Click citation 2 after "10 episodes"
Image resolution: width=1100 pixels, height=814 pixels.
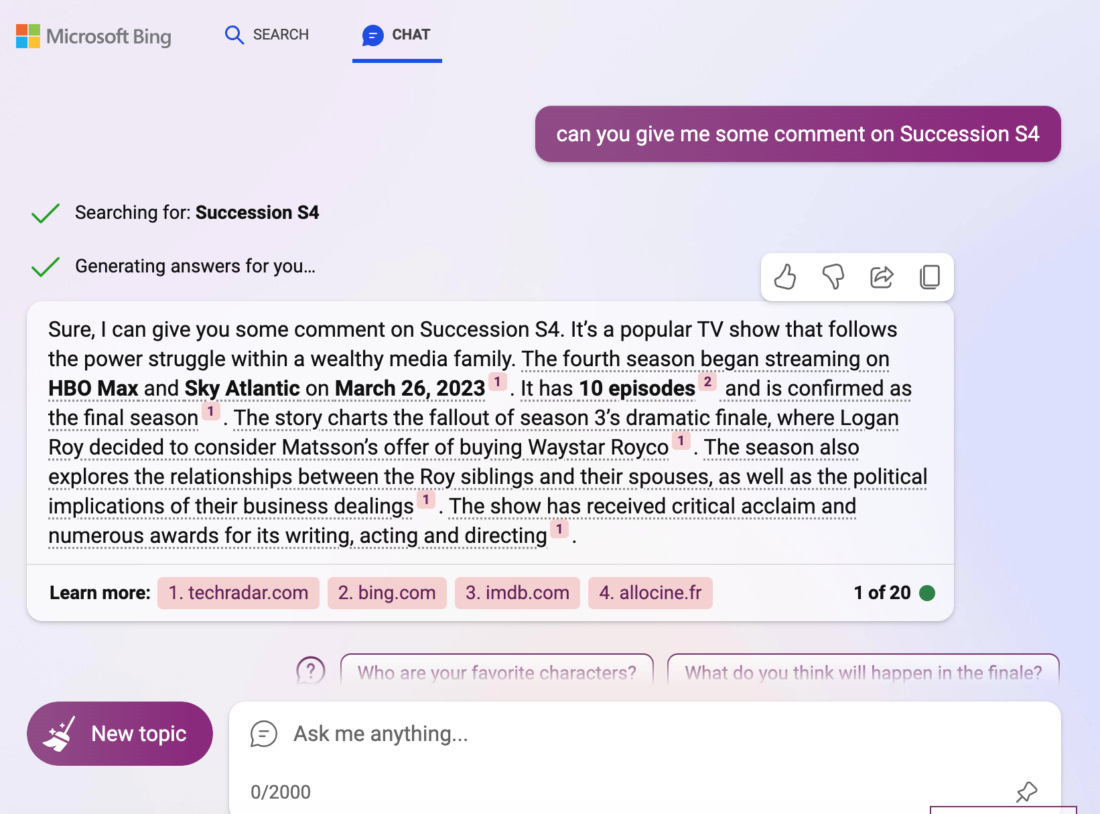[707, 382]
